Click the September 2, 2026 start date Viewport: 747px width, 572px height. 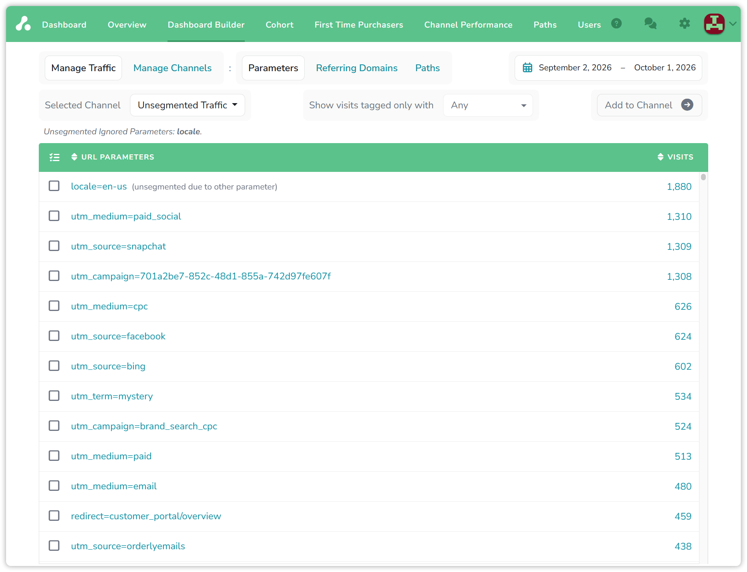[575, 68]
